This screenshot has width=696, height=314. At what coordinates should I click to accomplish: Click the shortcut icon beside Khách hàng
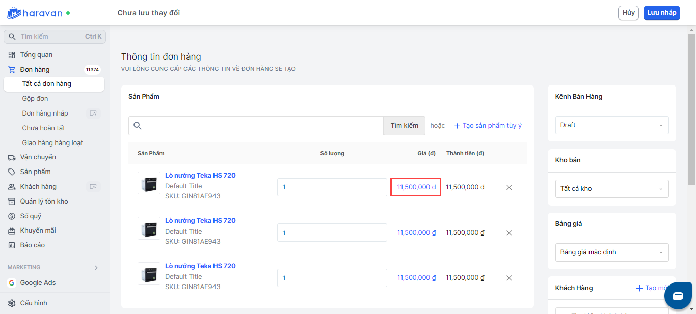click(x=93, y=187)
